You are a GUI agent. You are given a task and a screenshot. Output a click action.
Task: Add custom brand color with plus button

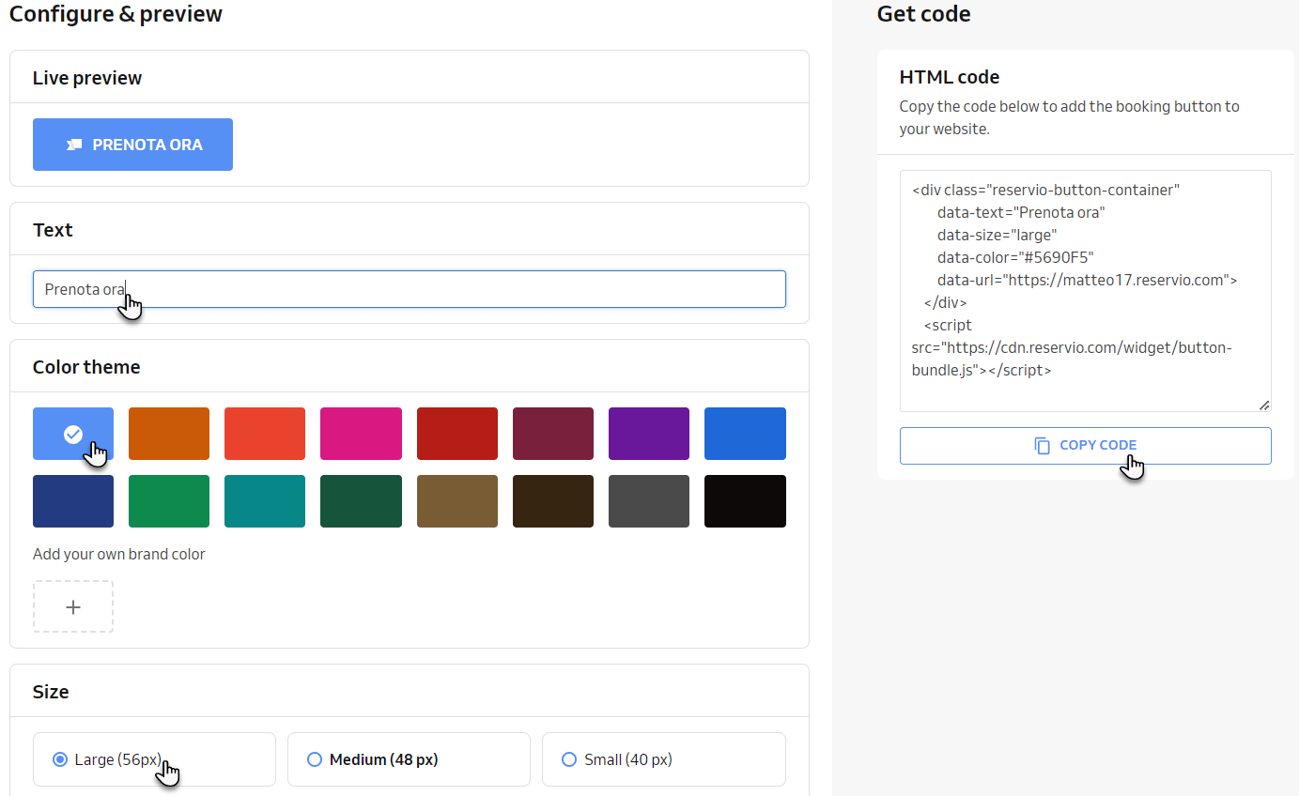(x=73, y=606)
